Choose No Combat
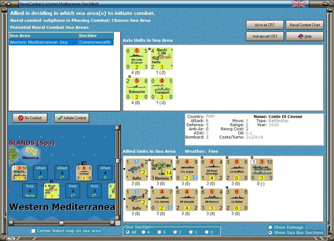This screenshot has width=334, height=241. coord(30,118)
